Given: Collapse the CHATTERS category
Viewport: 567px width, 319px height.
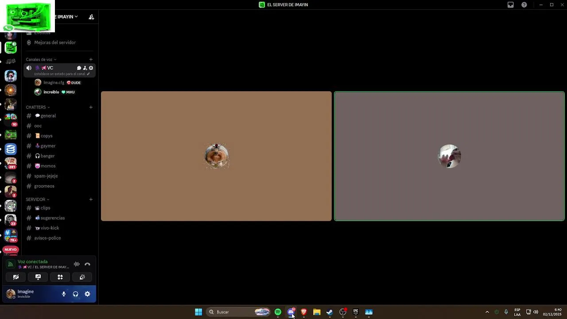Looking at the screenshot, I should (x=38, y=107).
